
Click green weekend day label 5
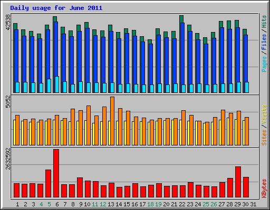coord(49,204)
